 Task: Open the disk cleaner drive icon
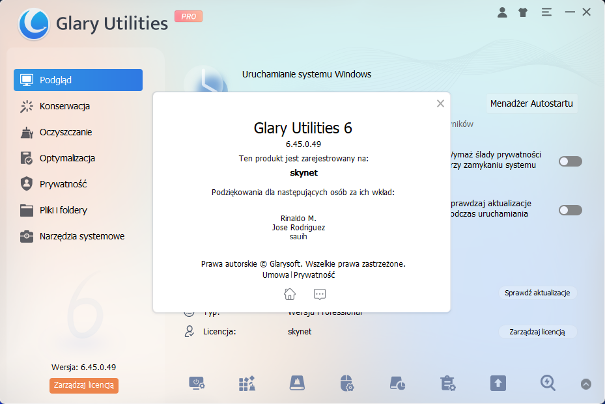tap(297, 384)
